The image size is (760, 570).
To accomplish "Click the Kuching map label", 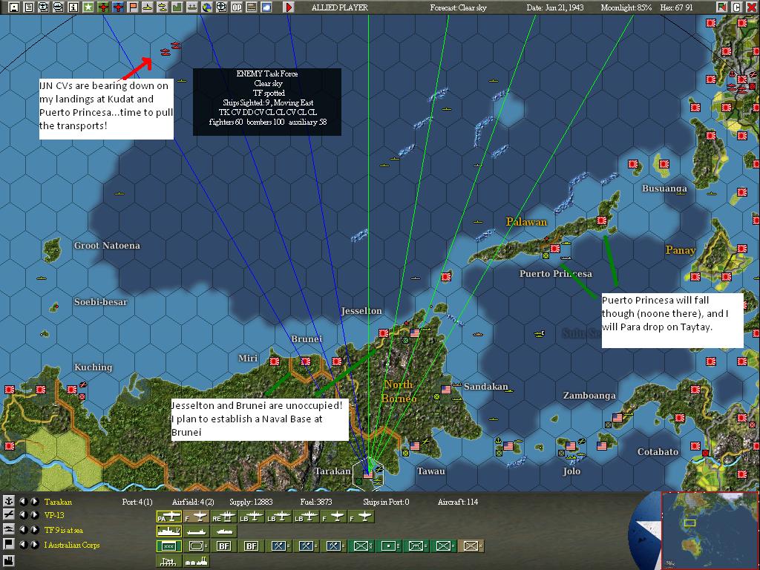I will [x=93, y=367].
